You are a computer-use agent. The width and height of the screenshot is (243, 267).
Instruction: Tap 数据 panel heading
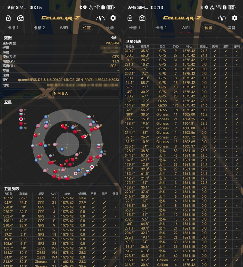[x=8, y=38]
